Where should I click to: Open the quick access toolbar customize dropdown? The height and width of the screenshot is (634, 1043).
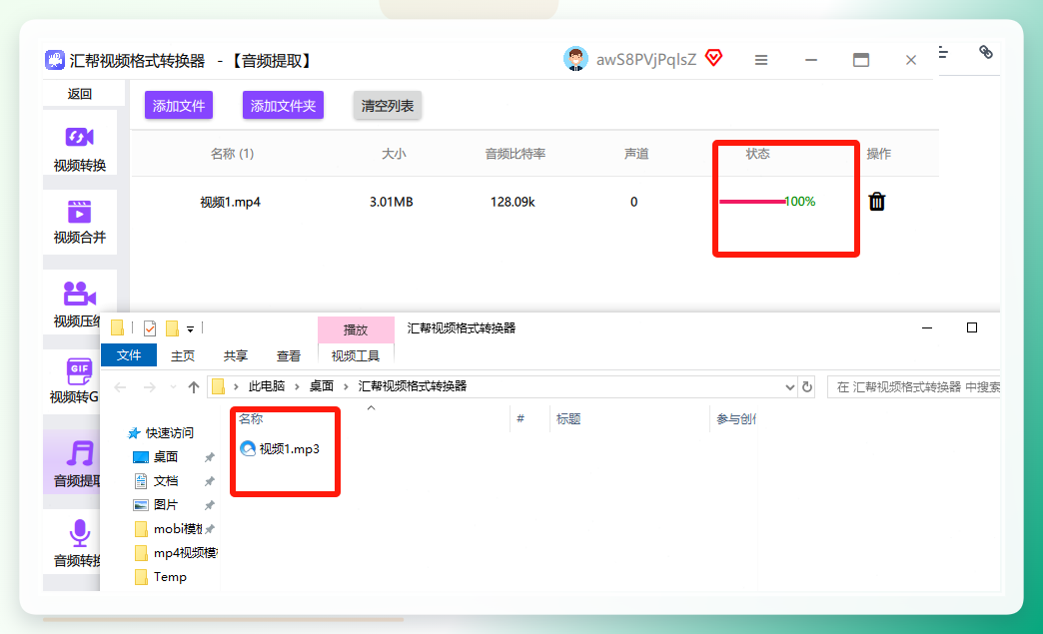tap(190, 328)
